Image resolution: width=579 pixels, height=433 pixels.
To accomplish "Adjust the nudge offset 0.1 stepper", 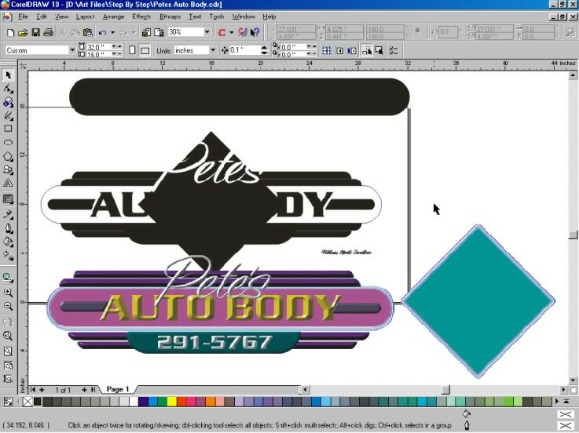I will click(264, 50).
